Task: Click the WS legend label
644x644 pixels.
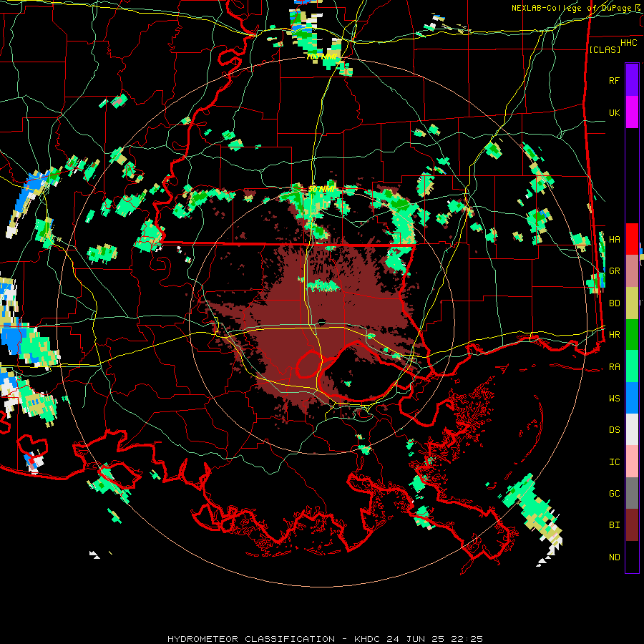Action: (x=614, y=399)
